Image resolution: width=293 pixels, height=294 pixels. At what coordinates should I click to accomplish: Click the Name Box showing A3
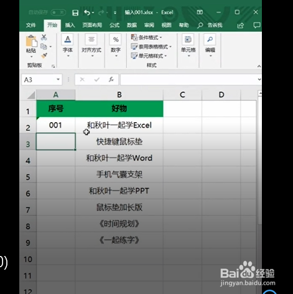tap(39, 80)
